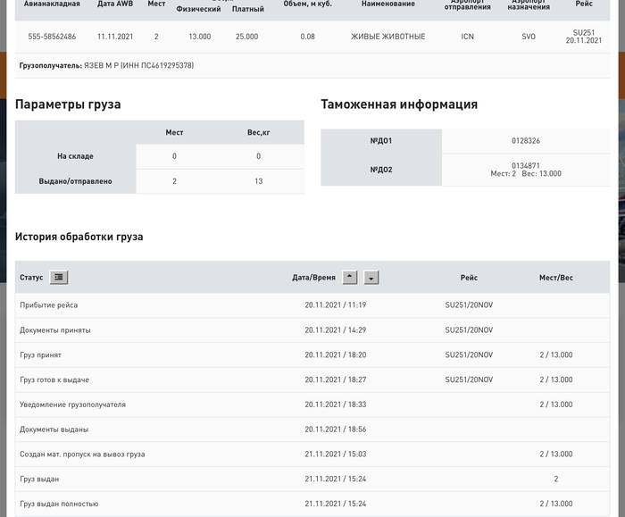Select the Прибытие рейса history row
This screenshot has width=625, height=517.
[49, 305]
